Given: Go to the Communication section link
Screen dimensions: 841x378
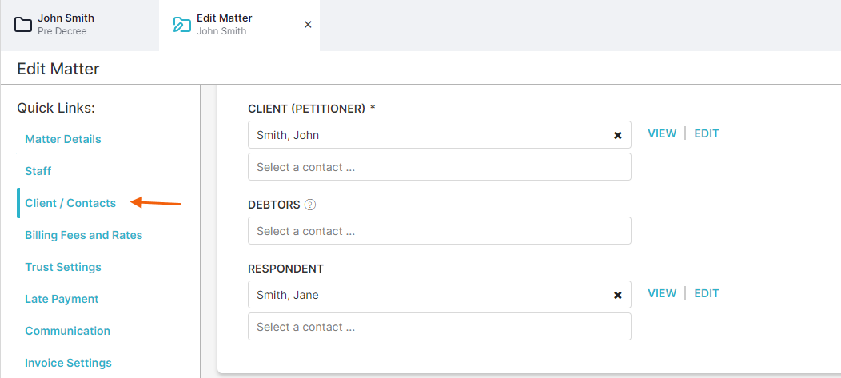Looking at the screenshot, I should [x=68, y=331].
